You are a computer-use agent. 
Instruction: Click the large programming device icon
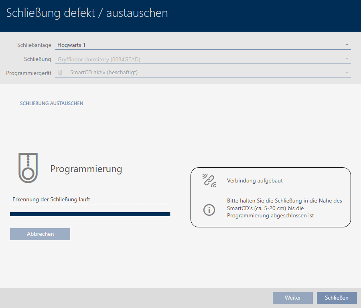tap(28, 168)
